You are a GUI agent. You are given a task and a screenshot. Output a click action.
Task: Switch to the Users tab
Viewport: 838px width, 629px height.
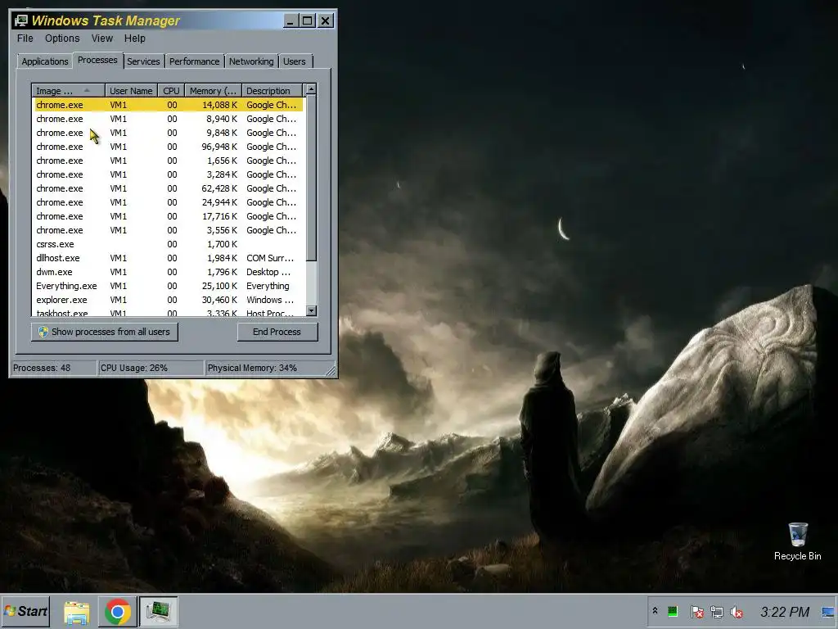(295, 61)
